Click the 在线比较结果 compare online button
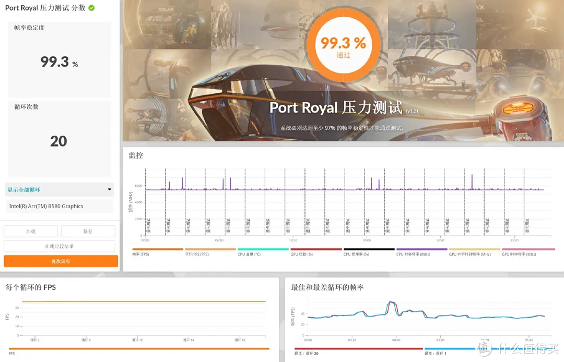Viewport: 564px width, 362px height. [60, 246]
